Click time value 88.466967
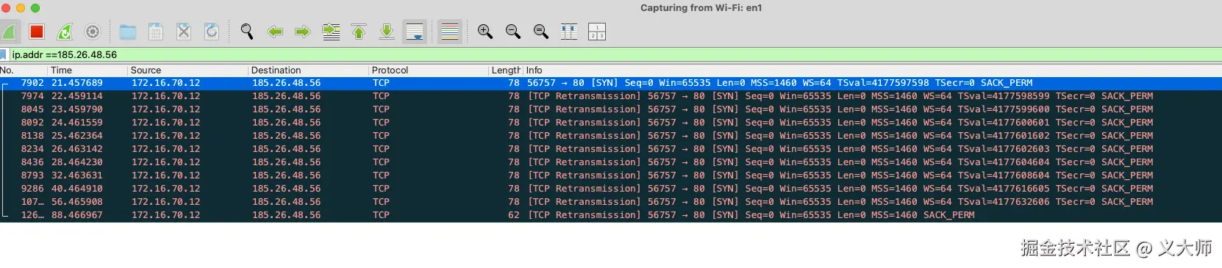This screenshot has width=1222, height=268. click(x=77, y=215)
